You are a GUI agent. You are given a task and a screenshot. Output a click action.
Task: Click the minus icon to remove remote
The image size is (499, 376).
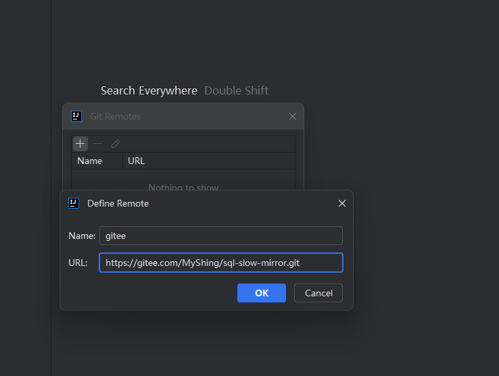(98, 144)
